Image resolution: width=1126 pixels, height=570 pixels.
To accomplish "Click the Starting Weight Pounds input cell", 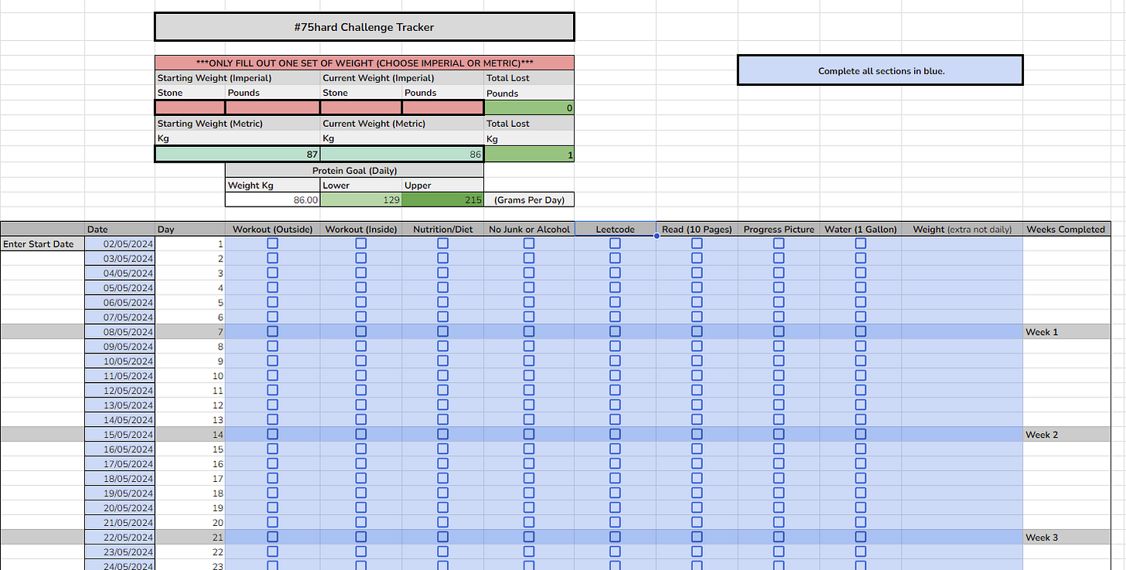I will 272,108.
